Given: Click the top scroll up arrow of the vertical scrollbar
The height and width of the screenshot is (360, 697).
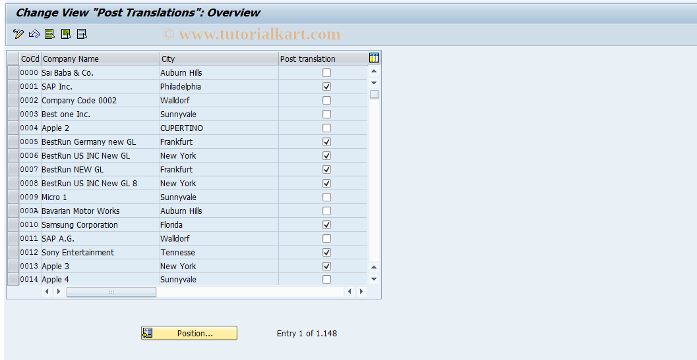Looking at the screenshot, I should [374, 71].
